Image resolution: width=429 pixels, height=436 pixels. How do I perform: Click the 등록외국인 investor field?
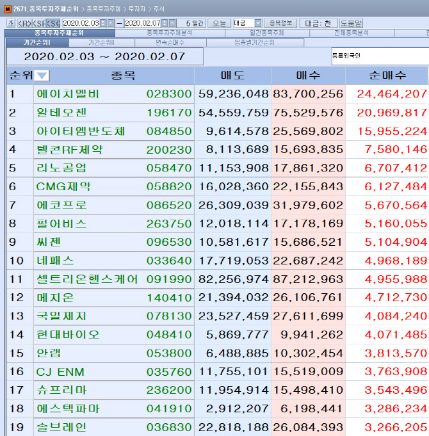[380, 56]
